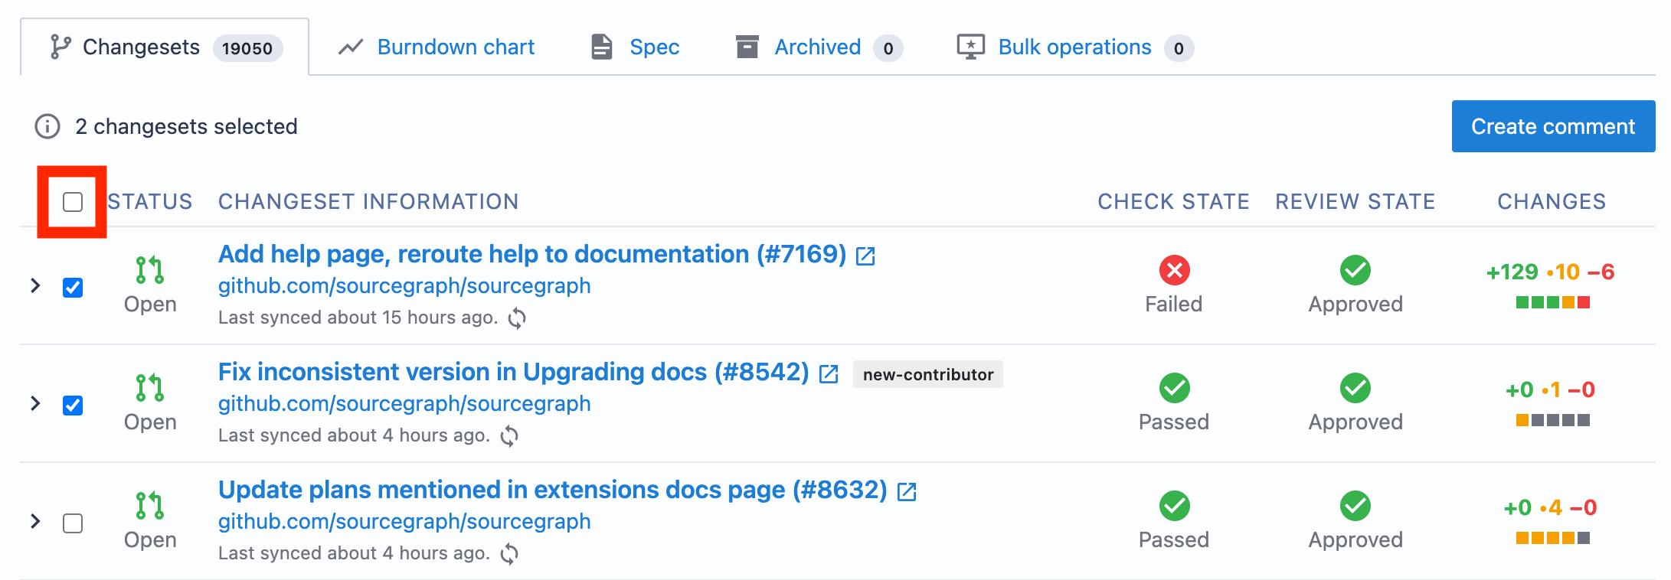Viewport: 1671px width, 580px height.
Task: Expand the row for 'Add help page' changeset
Action: tap(35, 285)
